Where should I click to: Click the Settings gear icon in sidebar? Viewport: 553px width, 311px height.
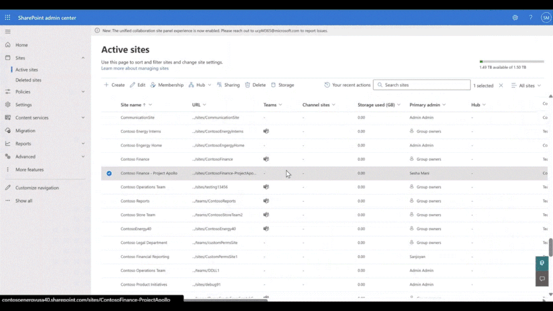tap(8, 105)
